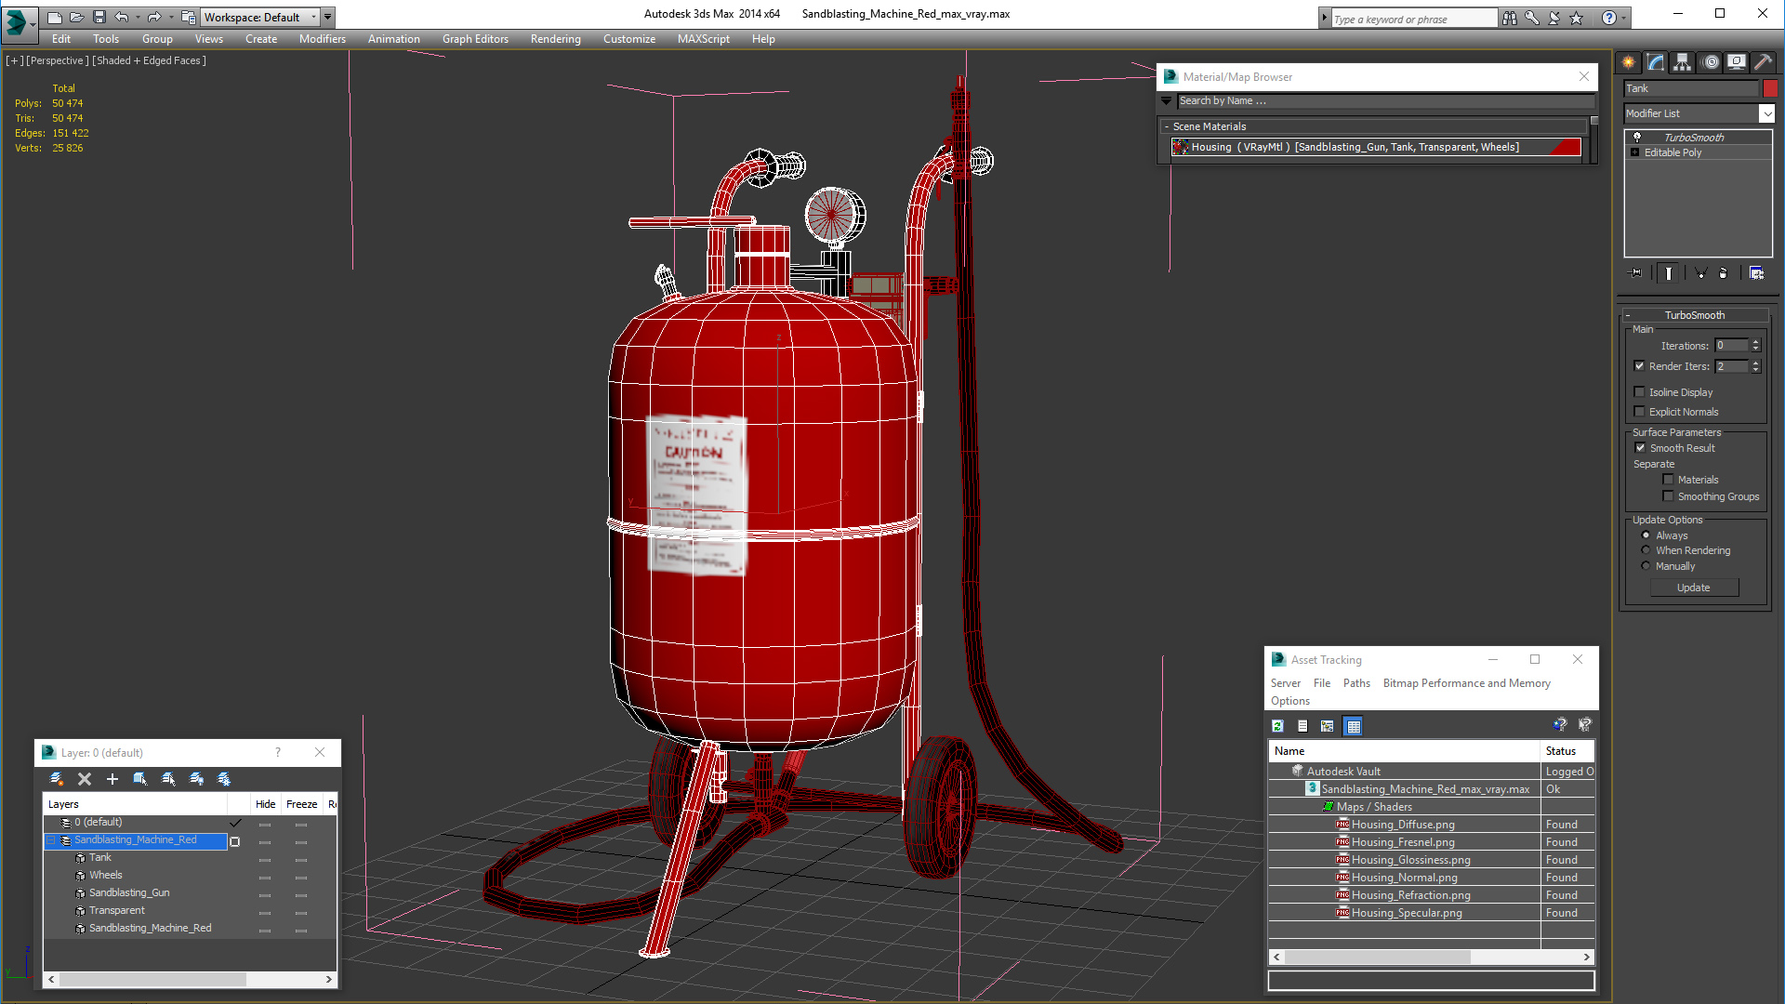Select the When Rendering update option

[x=1646, y=550]
